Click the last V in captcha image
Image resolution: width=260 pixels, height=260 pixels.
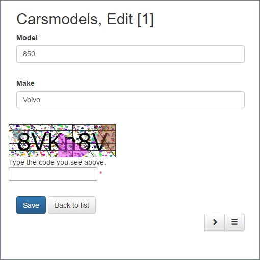click(x=99, y=141)
